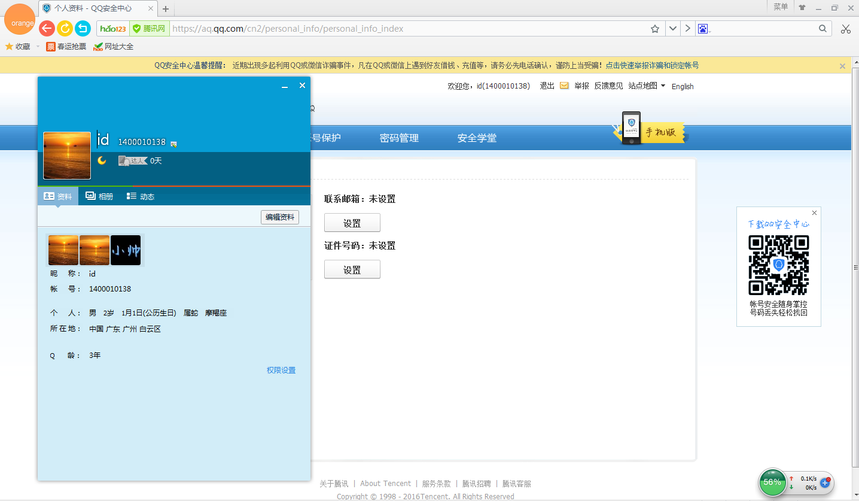The width and height of the screenshot is (859, 501).
Task: Click the blue plus on network speed widget
Action: (x=825, y=482)
